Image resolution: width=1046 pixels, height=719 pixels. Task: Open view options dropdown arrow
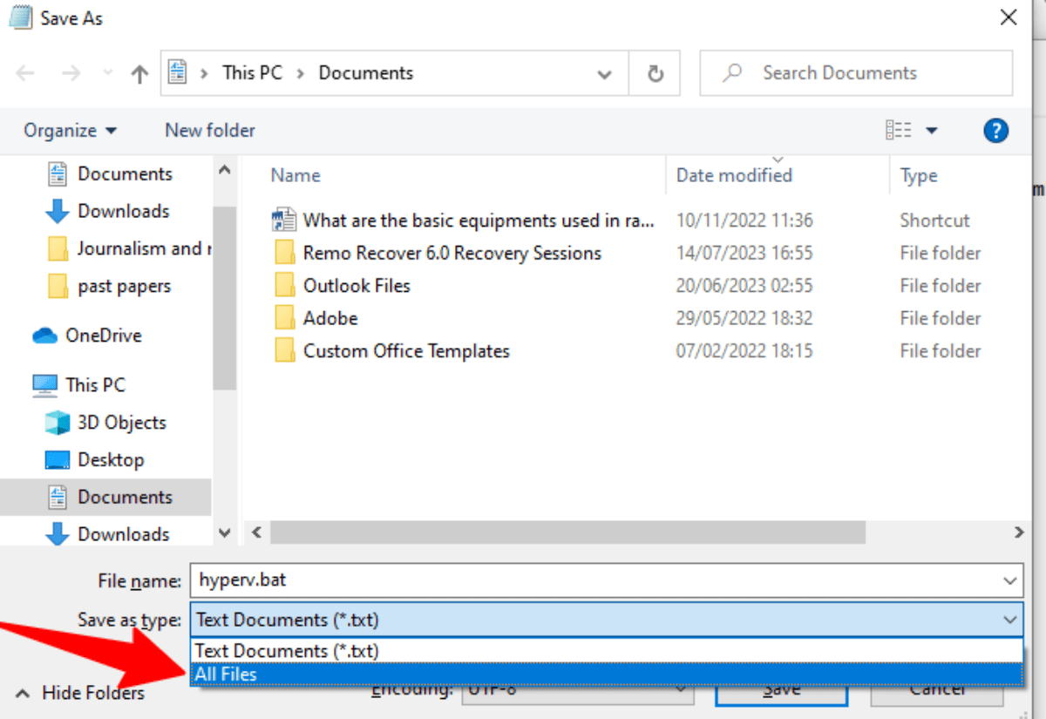(931, 131)
